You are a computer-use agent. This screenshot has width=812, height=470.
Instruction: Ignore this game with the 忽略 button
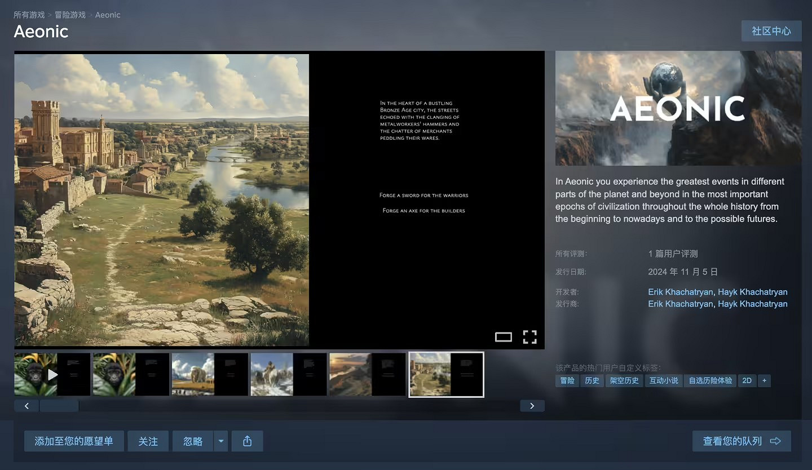coord(192,441)
